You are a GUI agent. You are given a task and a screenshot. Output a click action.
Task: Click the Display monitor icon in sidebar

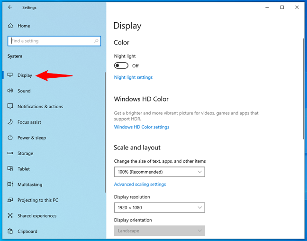click(x=10, y=75)
